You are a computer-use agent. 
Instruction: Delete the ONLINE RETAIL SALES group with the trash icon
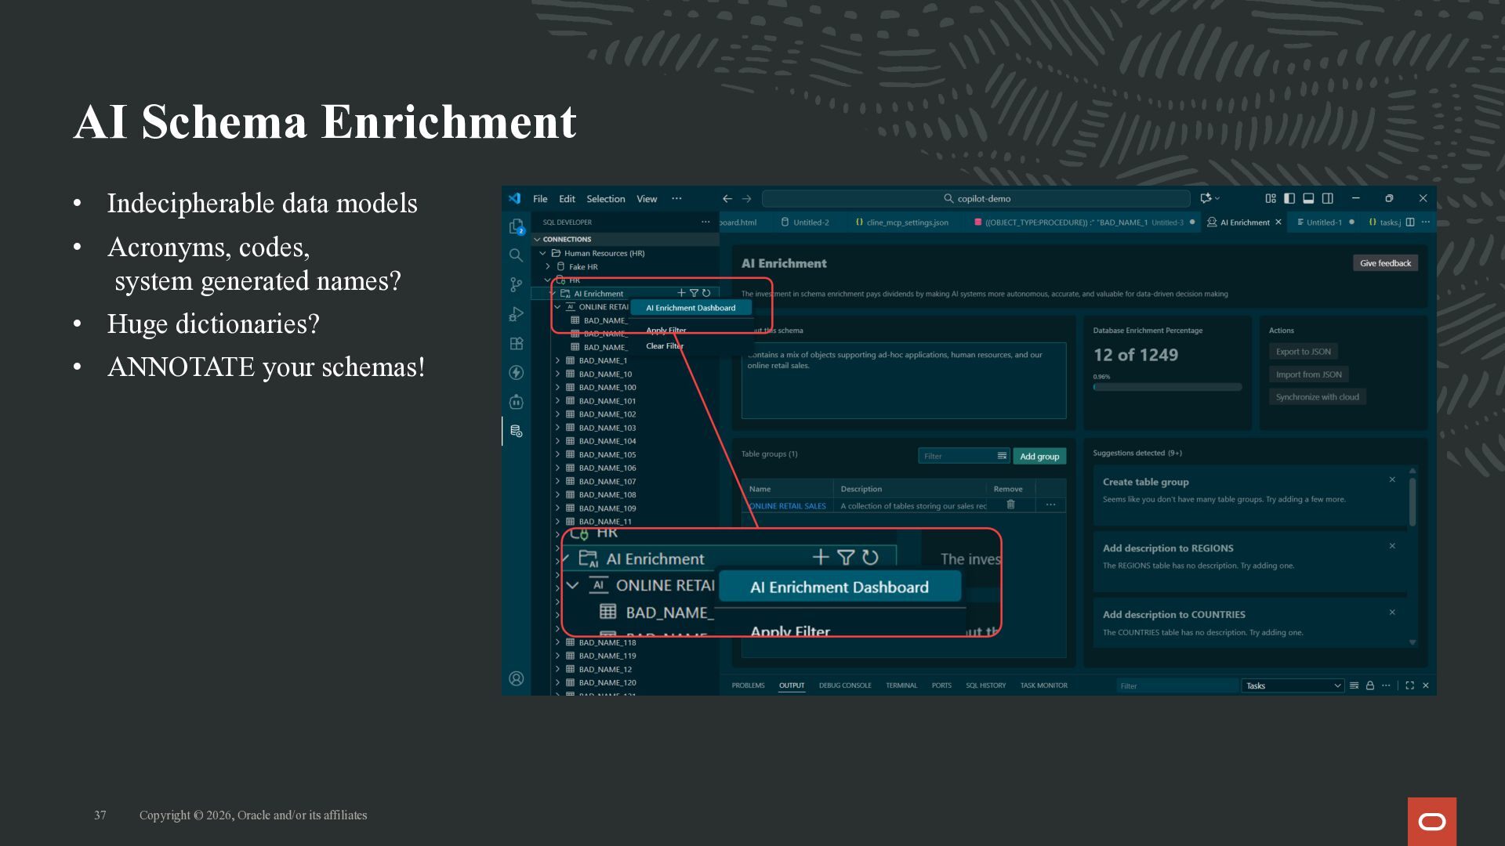pyautogui.click(x=1011, y=505)
